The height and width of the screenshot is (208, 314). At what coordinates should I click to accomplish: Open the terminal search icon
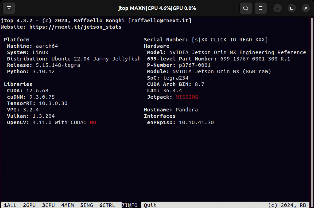tap(245, 8)
